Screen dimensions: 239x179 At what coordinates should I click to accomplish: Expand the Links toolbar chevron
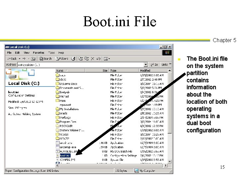(170, 64)
